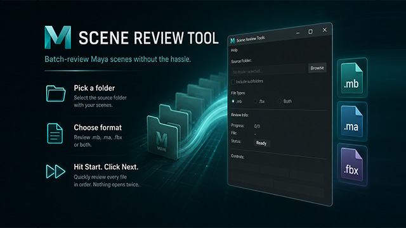406x228 pixels.
Task: Minimize the Scene Review Tools window
Action: point(298,33)
